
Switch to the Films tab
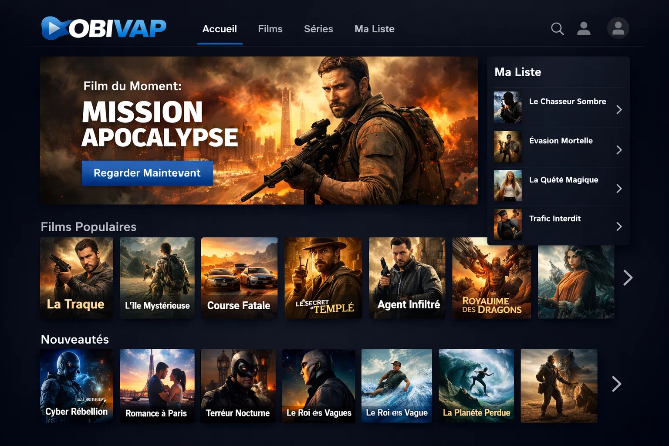[270, 29]
